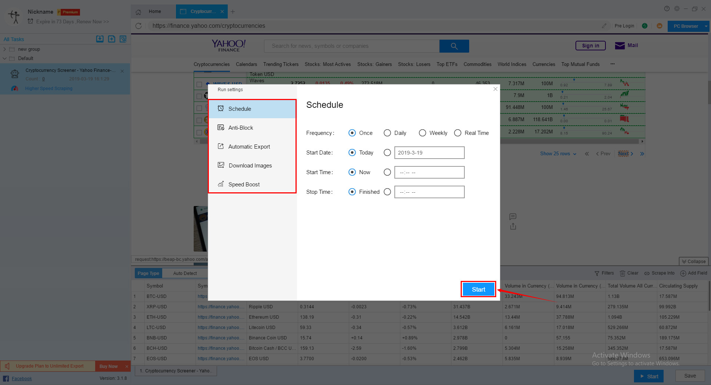
Task: Click the Collapse panel button
Action: click(x=694, y=262)
